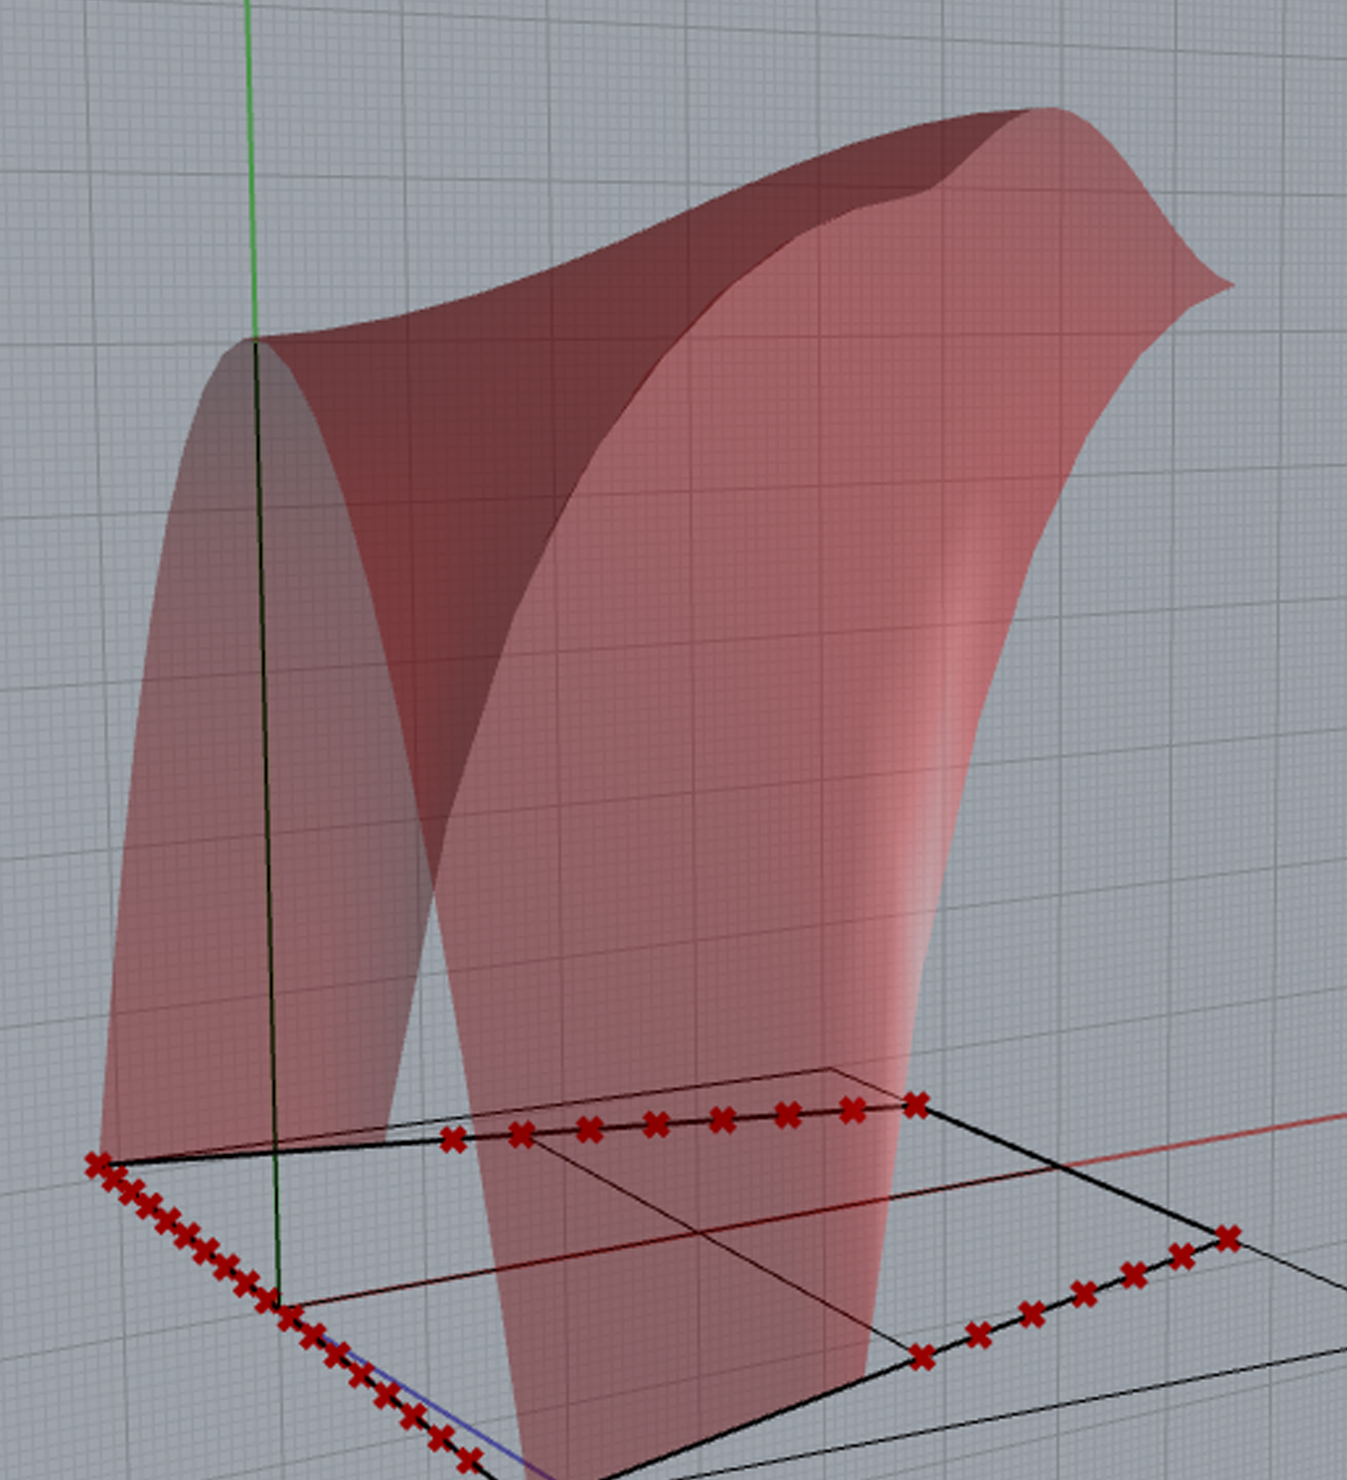Screen dimensions: 1347x1480
Task: Click surface apex where green axis meets it
Action: point(255,340)
